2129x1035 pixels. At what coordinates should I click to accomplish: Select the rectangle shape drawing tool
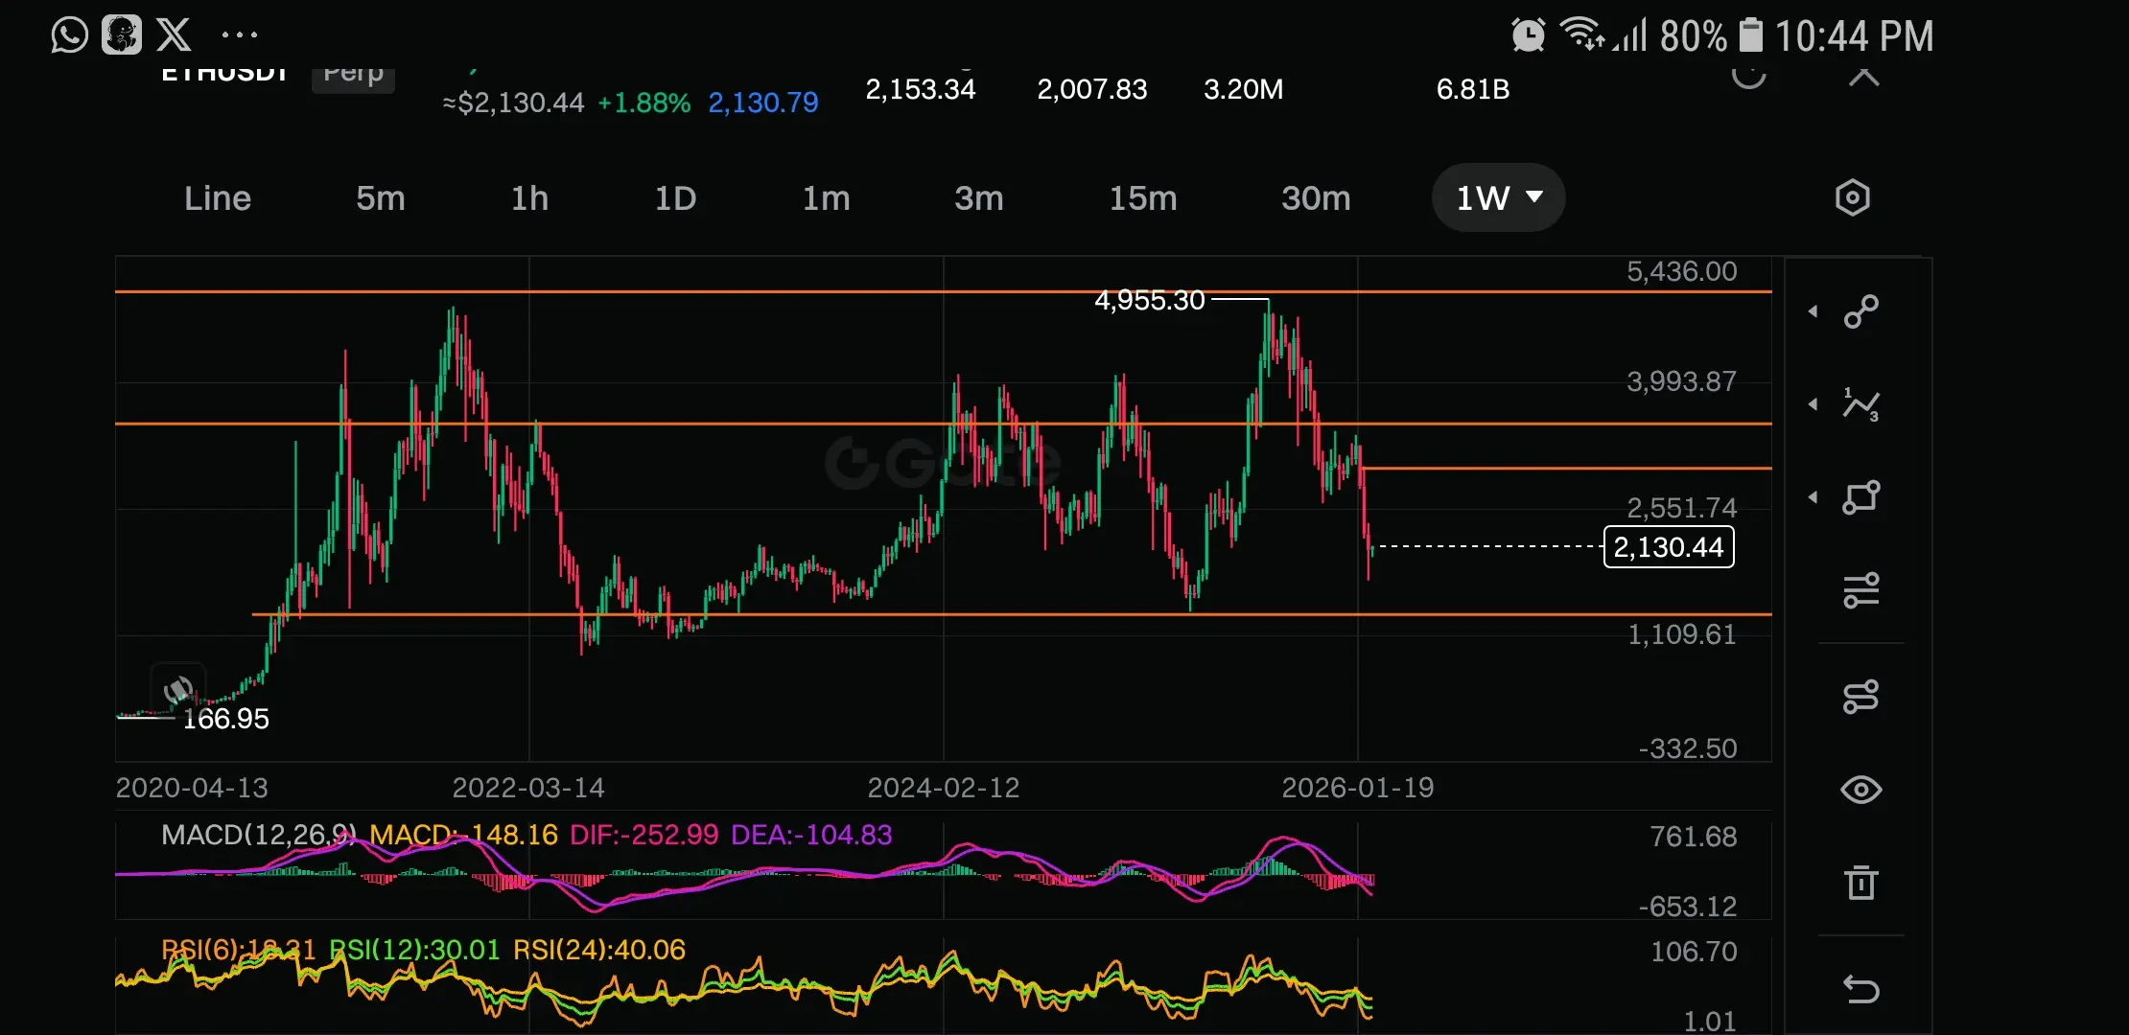[x=1861, y=497]
